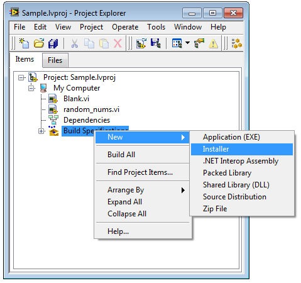Choose Expand All from context menu
This screenshot has width=301, height=283.
coord(143,202)
